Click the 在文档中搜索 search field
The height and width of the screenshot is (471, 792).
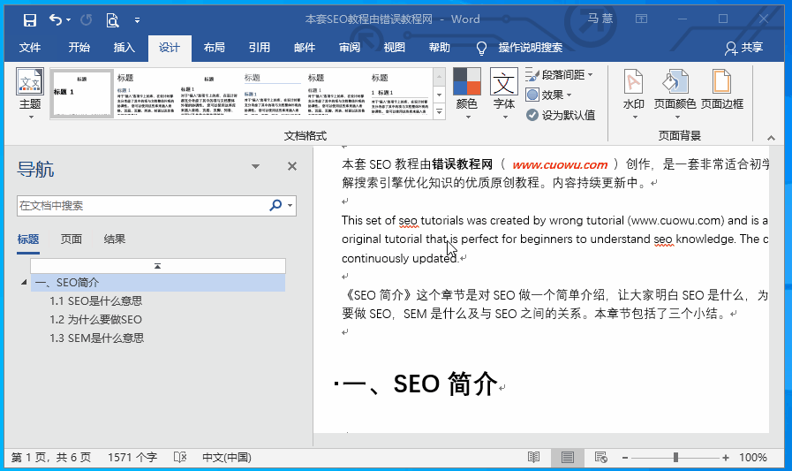142,206
